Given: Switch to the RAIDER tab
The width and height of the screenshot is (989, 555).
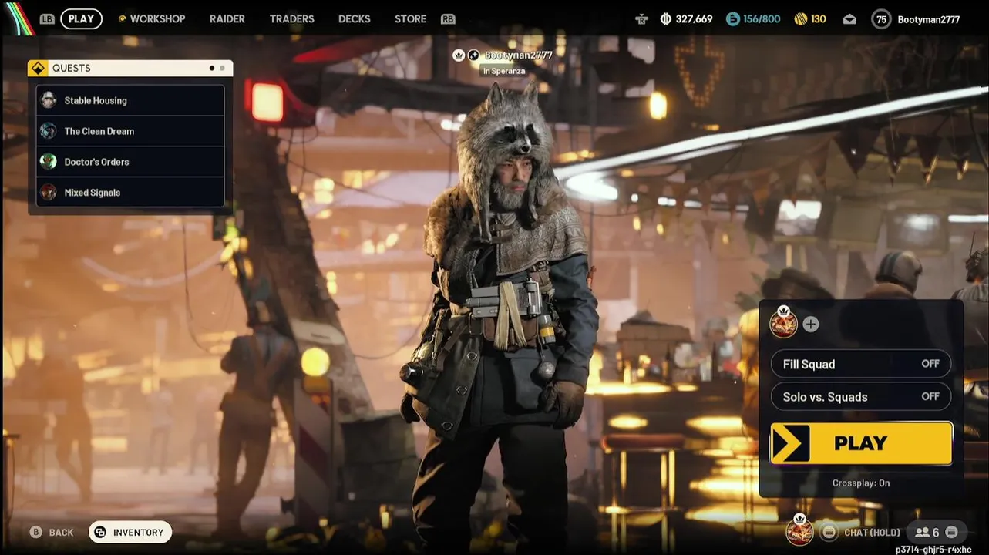Looking at the screenshot, I should (x=227, y=18).
